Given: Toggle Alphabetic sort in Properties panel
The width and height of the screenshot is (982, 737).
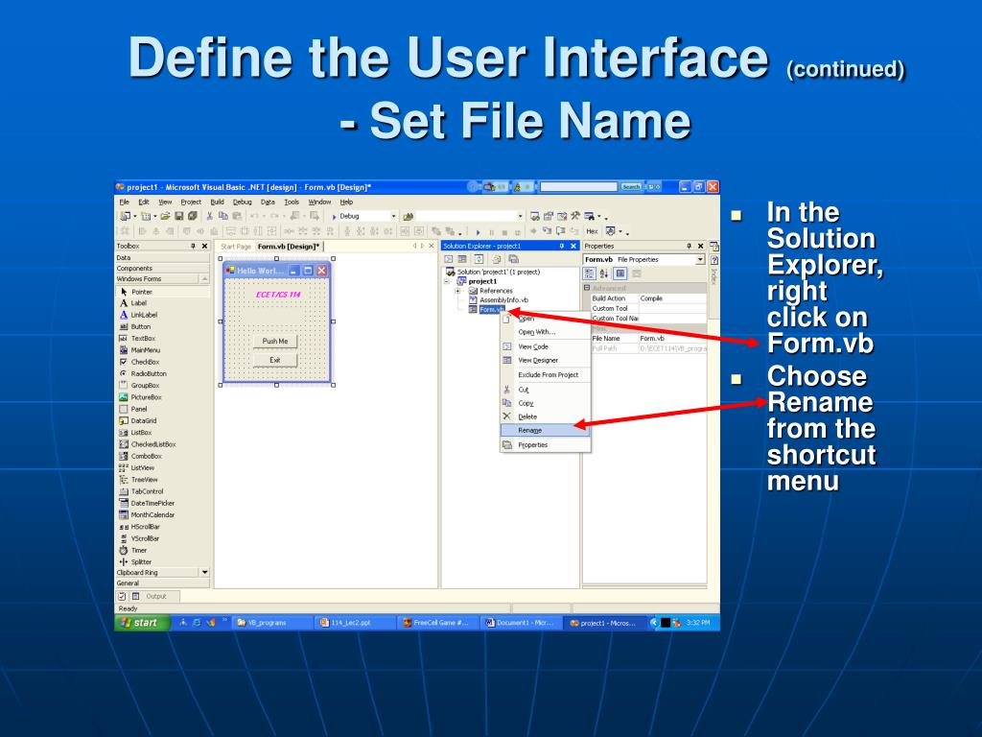Looking at the screenshot, I should click(x=604, y=273).
